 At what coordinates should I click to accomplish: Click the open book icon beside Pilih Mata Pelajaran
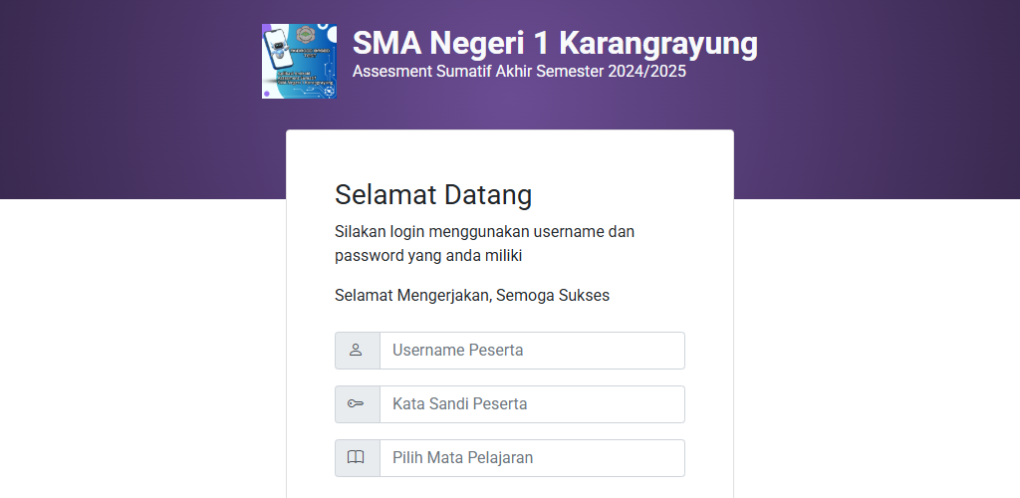click(356, 458)
